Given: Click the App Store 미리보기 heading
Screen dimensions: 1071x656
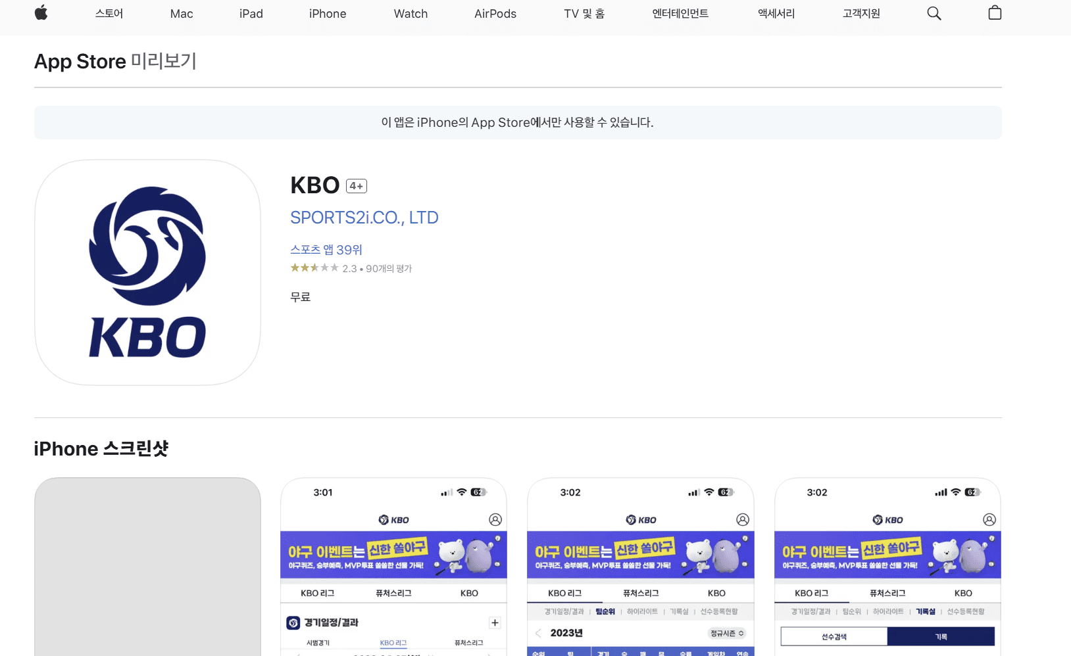Looking at the screenshot, I should click(x=115, y=61).
